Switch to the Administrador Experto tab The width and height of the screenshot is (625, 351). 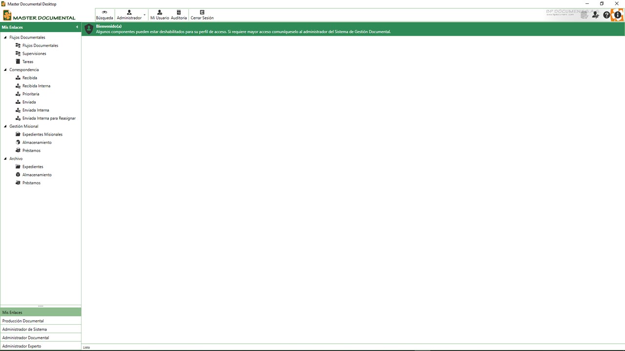(x=41, y=346)
